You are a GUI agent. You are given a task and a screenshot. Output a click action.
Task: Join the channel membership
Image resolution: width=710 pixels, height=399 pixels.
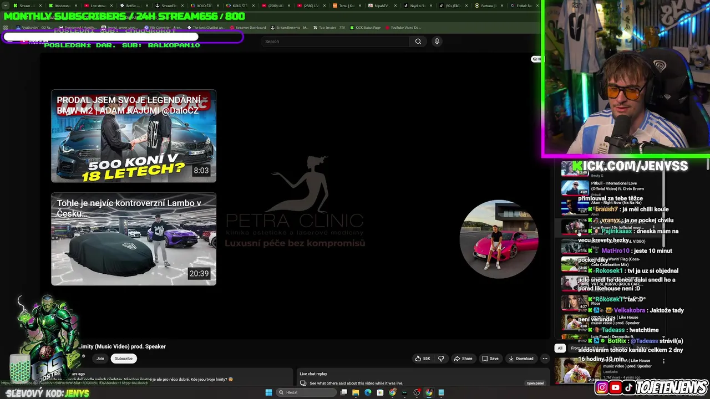[100, 359]
